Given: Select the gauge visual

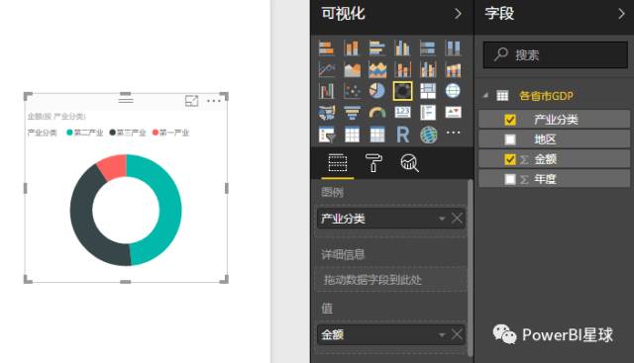Looking at the screenshot, I should click(x=376, y=113).
